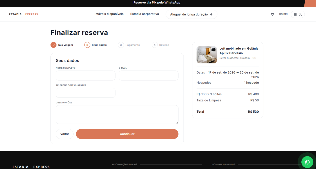
Task: Go to Estadia corporativa page
Action: [x=144, y=14]
